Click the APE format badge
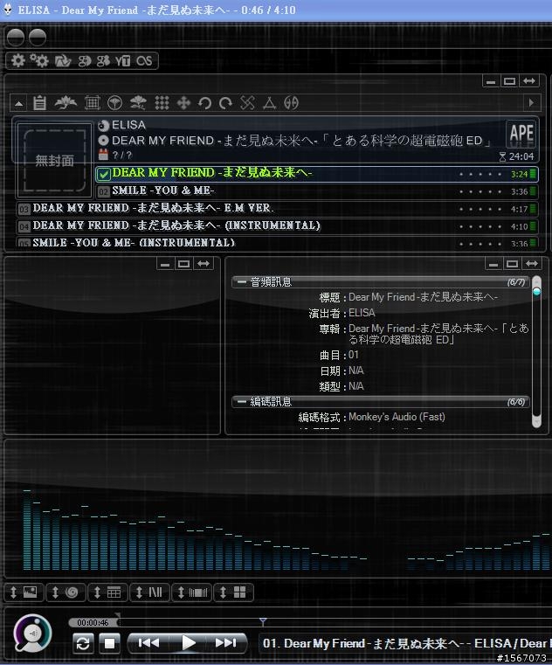 [x=521, y=134]
